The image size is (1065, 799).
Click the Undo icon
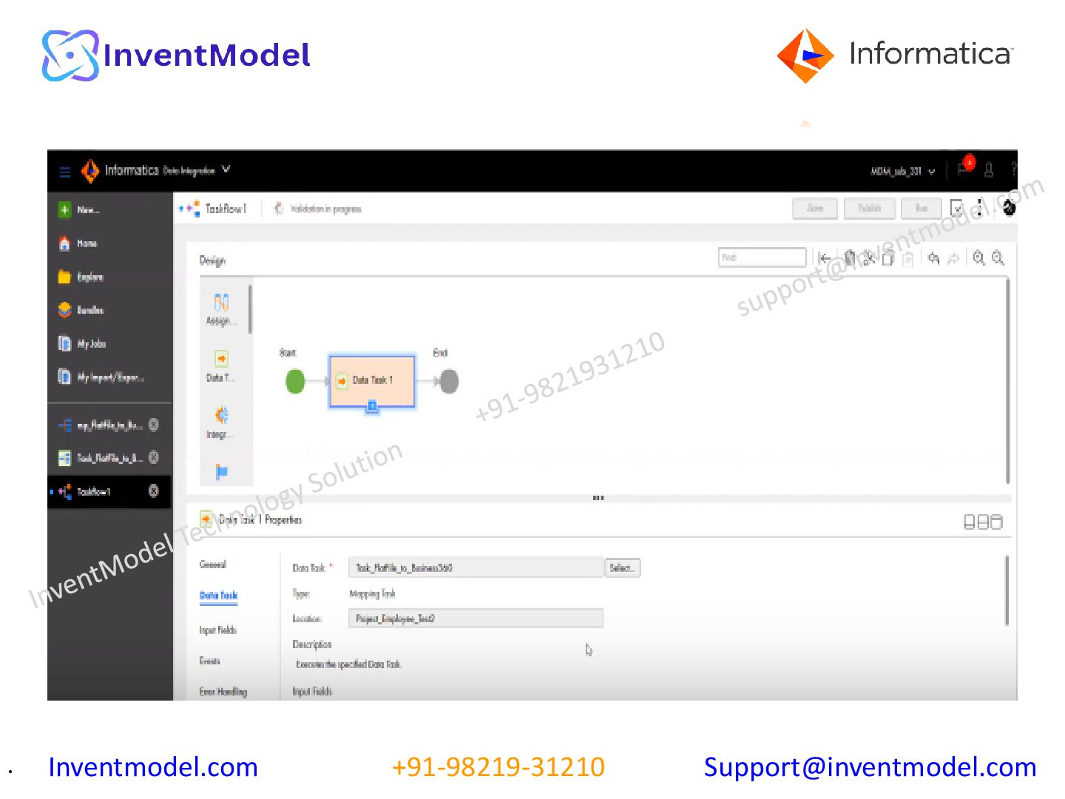(x=933, y=258)
